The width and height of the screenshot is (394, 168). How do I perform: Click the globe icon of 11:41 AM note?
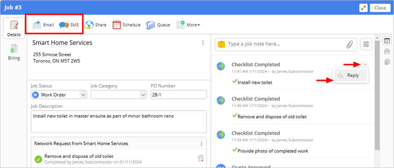(221, 66)
